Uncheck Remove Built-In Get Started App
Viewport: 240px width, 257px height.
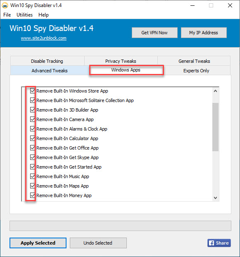[x=33, y=167]
